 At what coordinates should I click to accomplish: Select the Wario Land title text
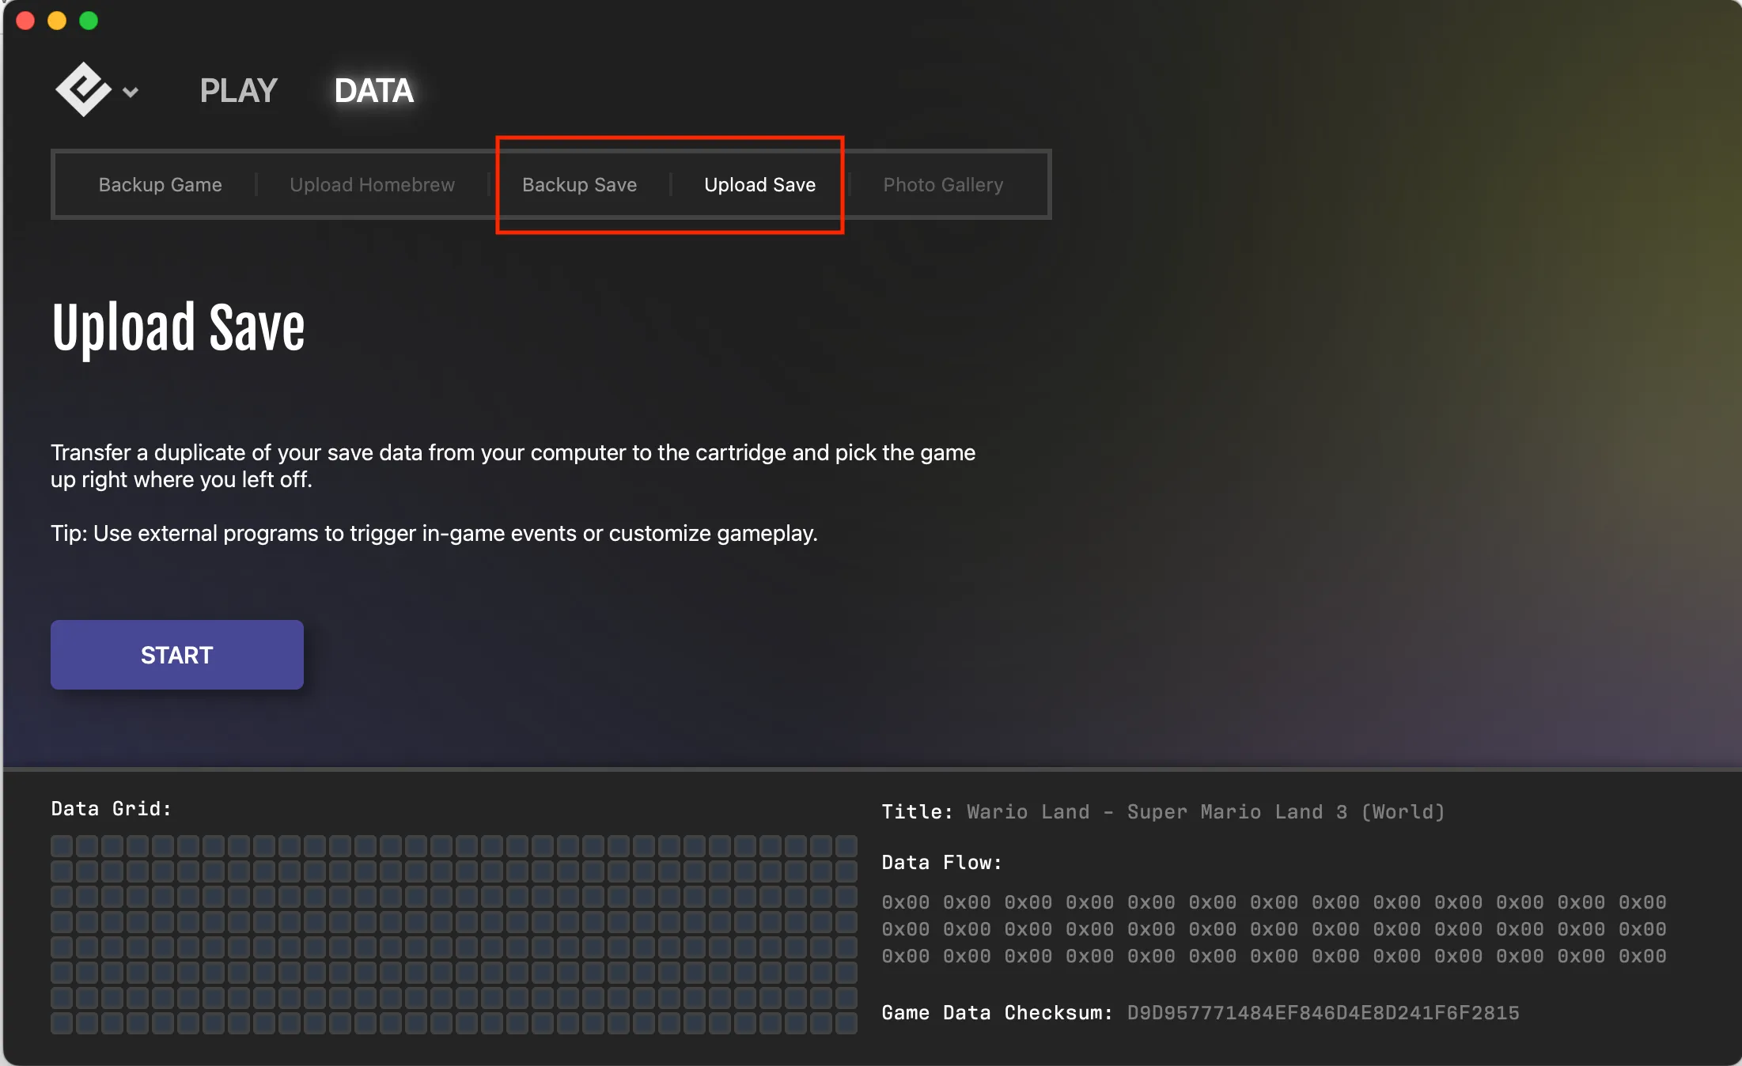(1204, 812)
